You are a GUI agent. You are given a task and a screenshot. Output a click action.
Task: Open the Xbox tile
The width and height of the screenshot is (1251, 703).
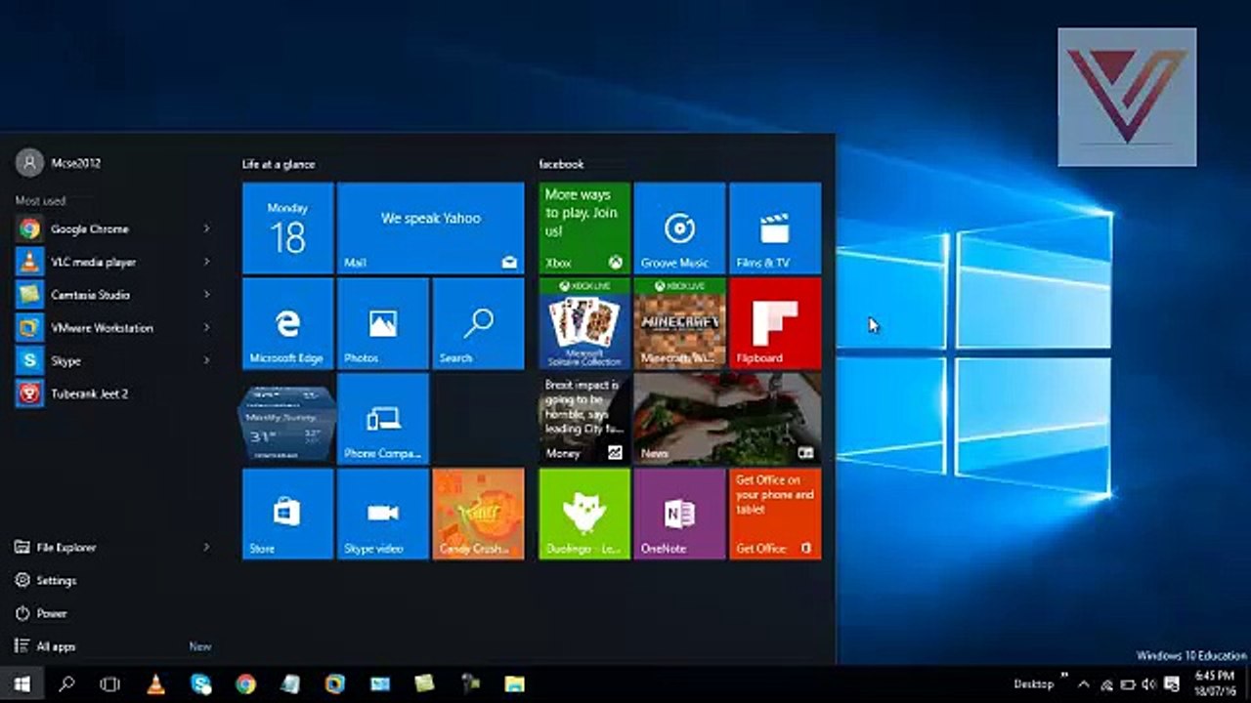pos(584,228)
